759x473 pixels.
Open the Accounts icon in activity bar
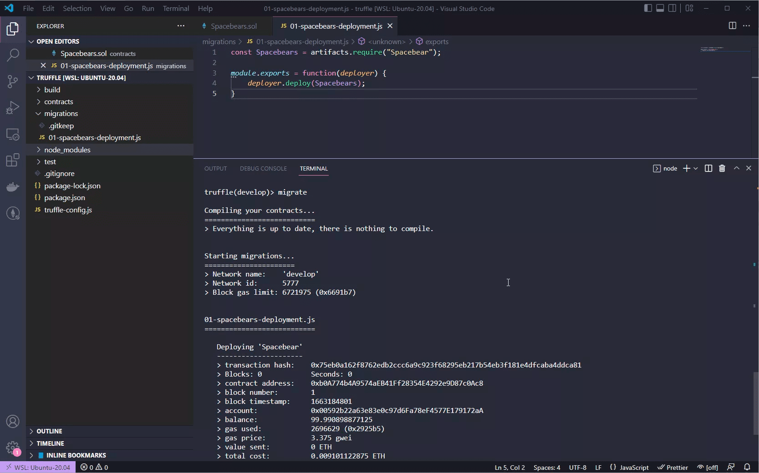(13, 422)
